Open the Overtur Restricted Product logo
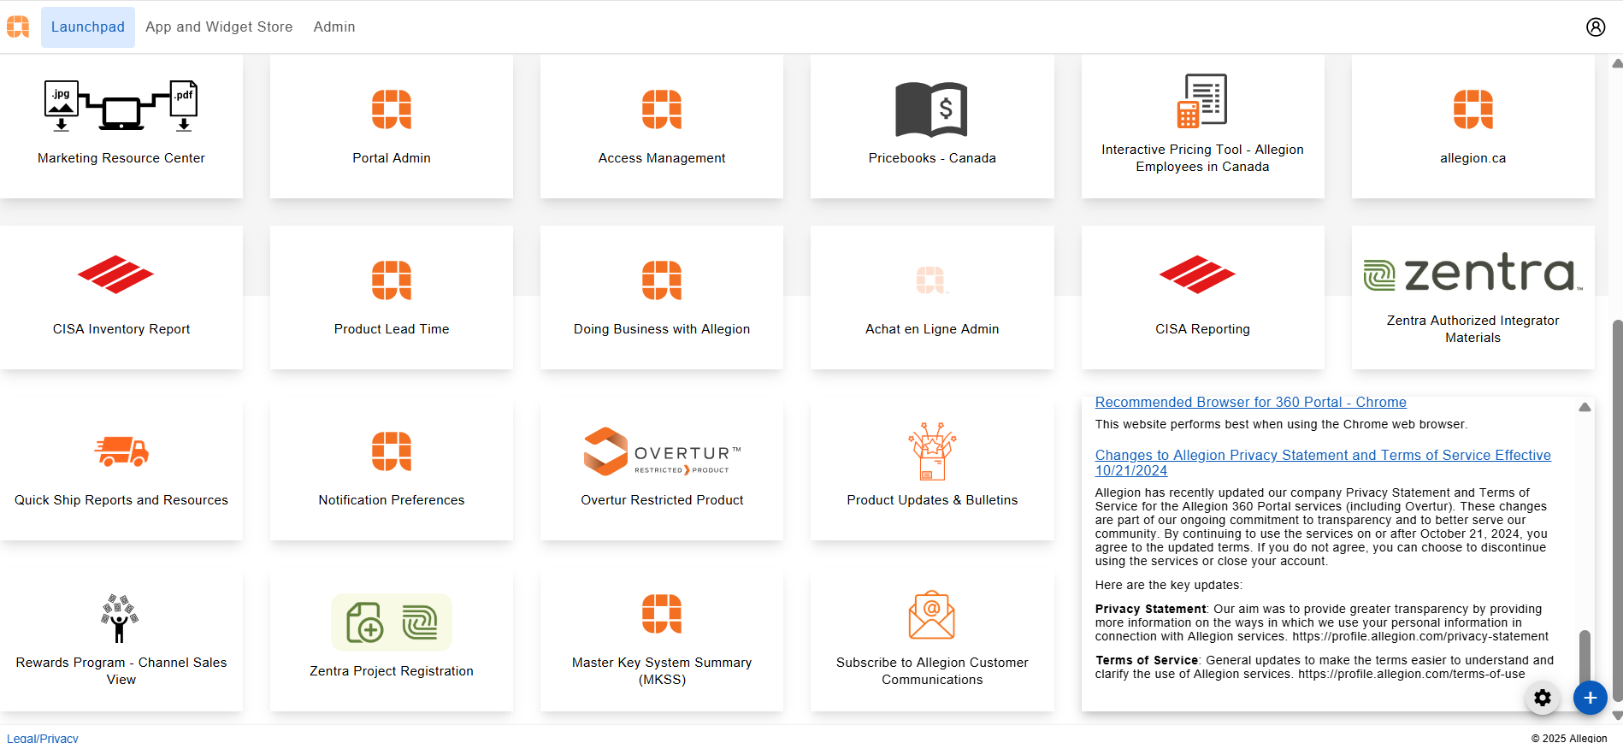The image size is (1623, 743). coord(662,451)
